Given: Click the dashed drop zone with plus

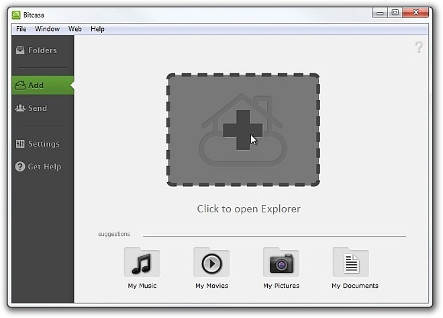Looking at the screenshot, I should (x=243, y=130).
